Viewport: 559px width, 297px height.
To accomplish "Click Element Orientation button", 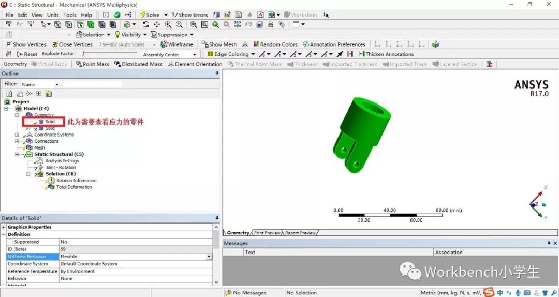I will click(195, 64).
